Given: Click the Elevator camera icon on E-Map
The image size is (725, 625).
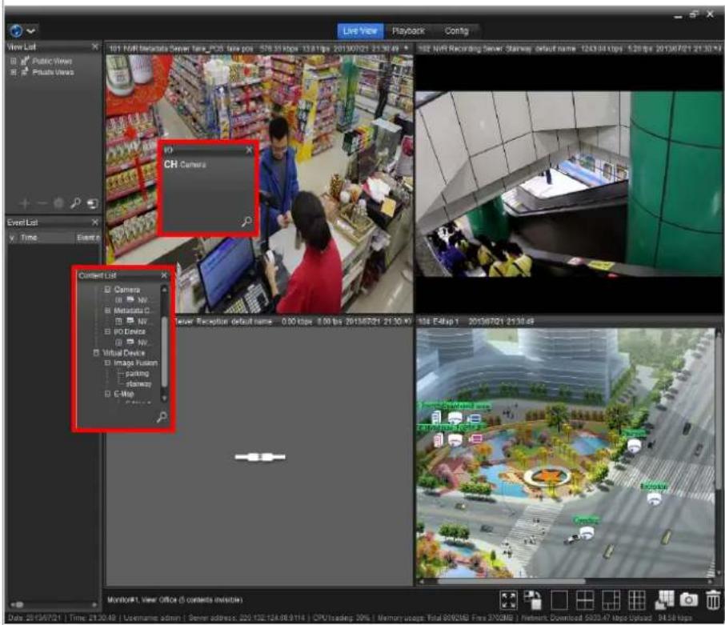Looking at the screenshot, I should 653,499.
